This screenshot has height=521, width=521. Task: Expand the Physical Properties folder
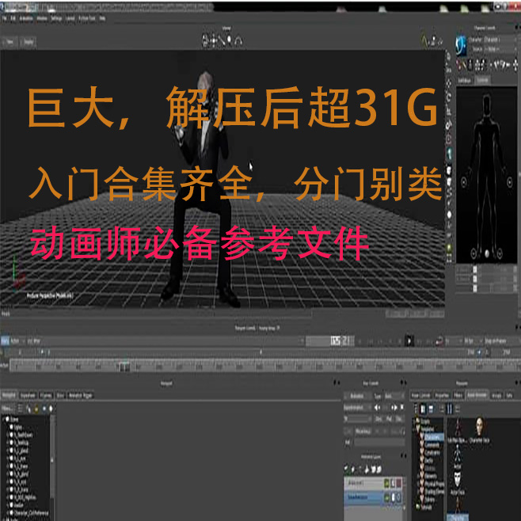[x=418, y=484]
